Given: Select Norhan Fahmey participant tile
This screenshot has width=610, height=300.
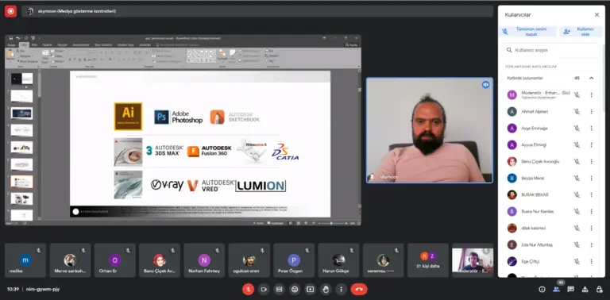Looking at the screenshot, I should [204, 260].
